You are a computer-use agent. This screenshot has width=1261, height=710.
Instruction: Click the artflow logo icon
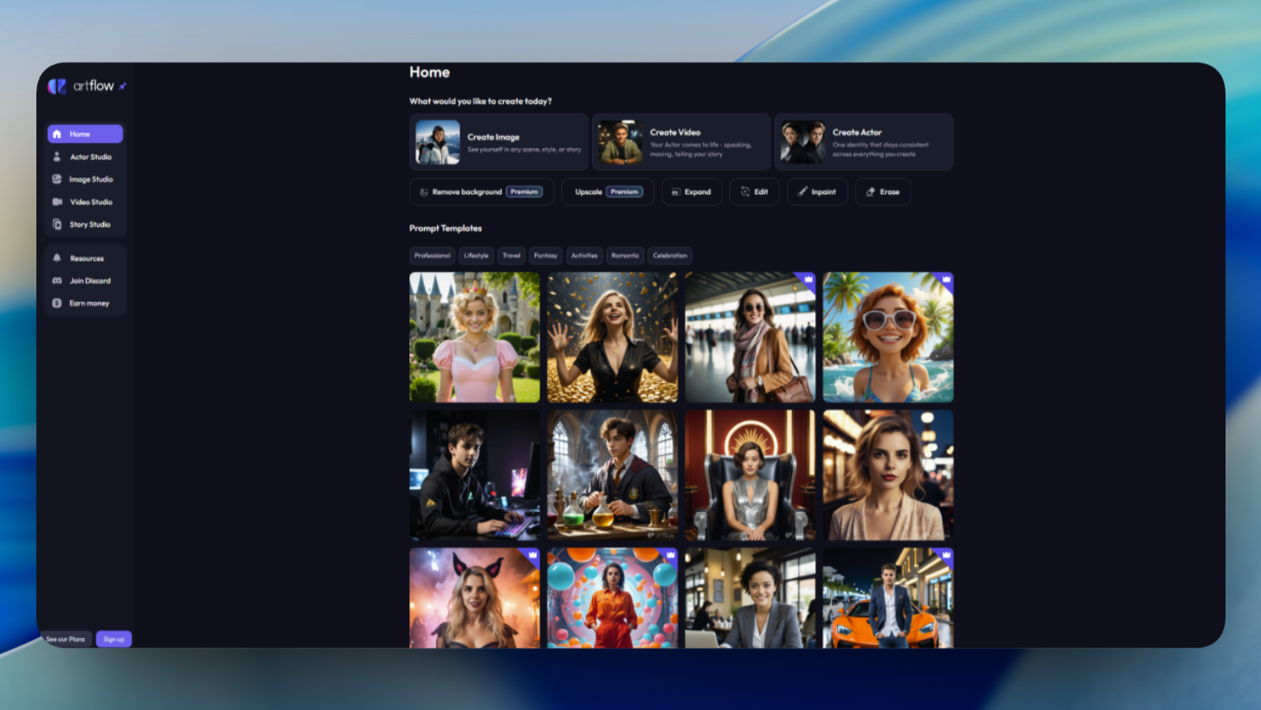[57, 86]
